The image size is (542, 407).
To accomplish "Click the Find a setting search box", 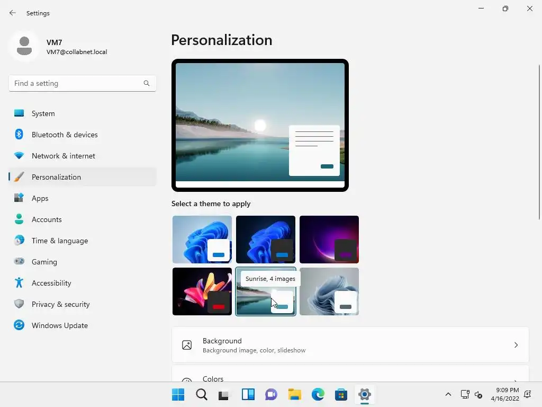I will [83, 83].
